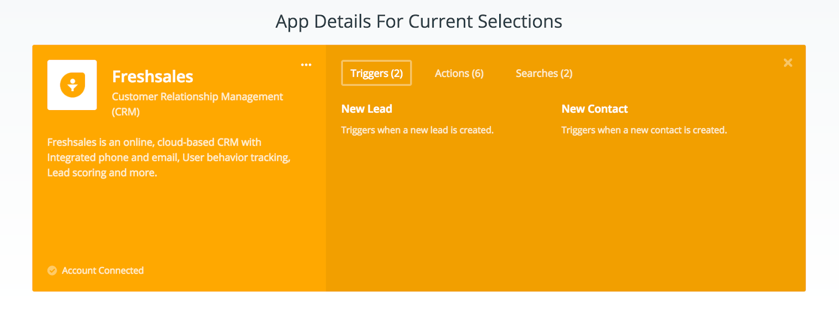This screenshot has height=314, width=839.
Task: Click the Freshsales app name heading
Action: [153, 77]
